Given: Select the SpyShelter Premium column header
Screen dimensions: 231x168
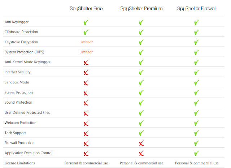Looking at the screenshot, I should [x=141, y=8].
